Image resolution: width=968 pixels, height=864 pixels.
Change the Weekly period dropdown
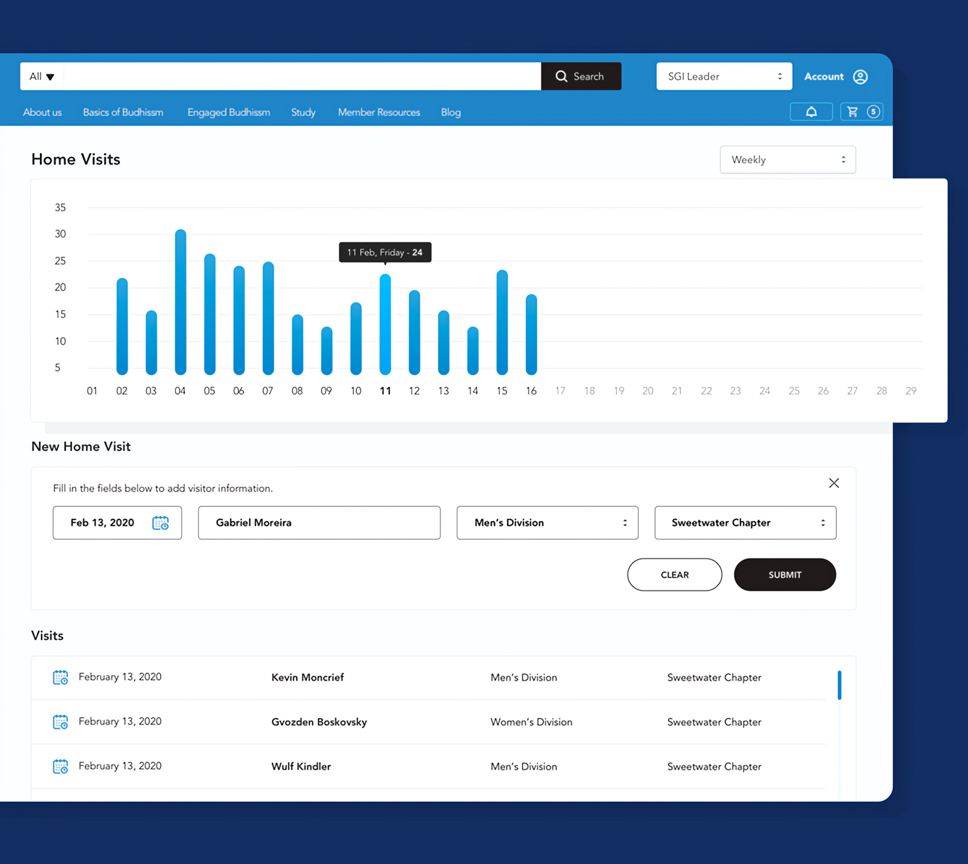pyautogui.click(x=787, y=160)
